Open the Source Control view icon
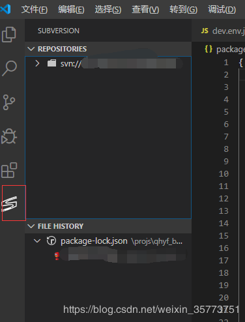The image size is (245, 322). click(9, 102)
